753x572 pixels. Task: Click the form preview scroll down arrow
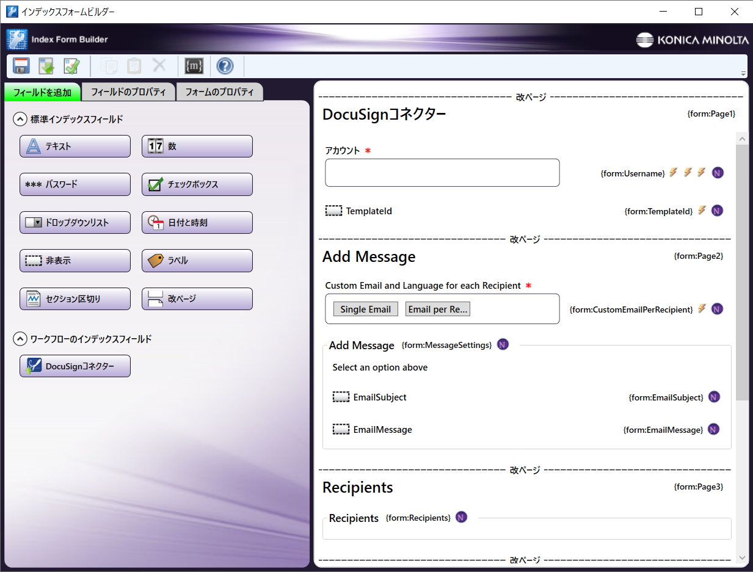point(742,558)
